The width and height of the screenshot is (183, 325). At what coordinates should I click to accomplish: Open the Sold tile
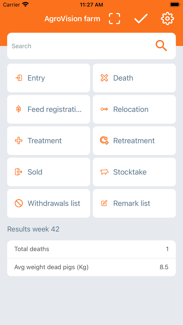click(x=49, y=172)
